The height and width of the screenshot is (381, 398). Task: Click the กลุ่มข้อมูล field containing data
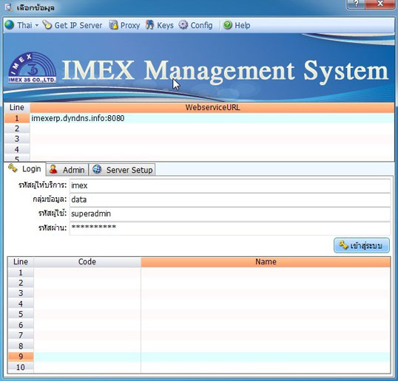(x=230, y=200)
